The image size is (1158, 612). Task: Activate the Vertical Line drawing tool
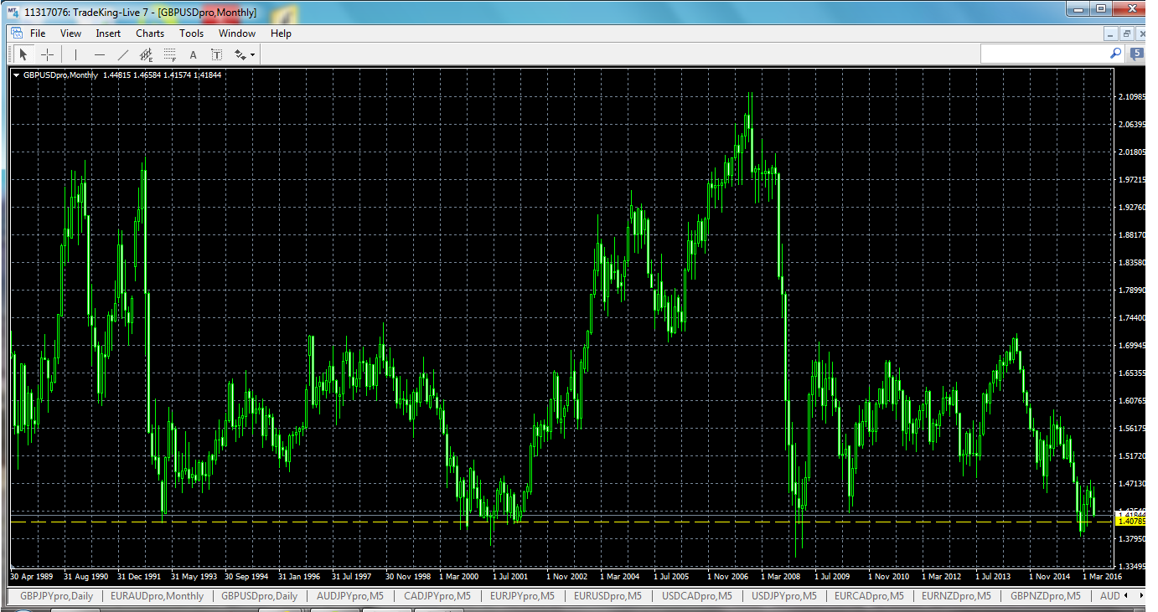(74, 54)
